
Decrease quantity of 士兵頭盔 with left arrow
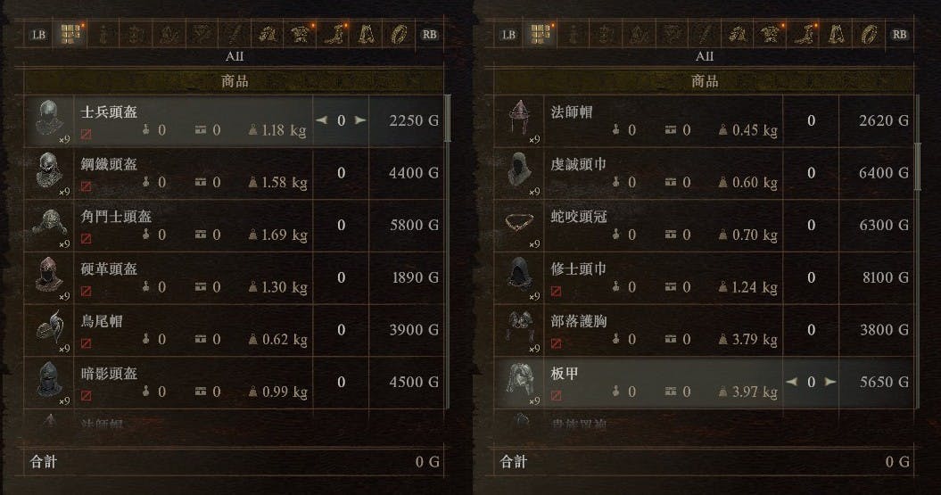click(x=322, y=120)
